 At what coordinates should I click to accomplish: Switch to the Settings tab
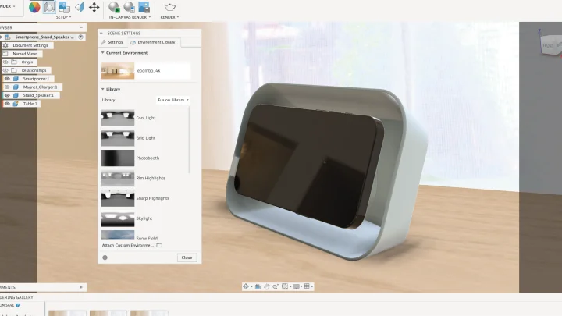coord(112,42)
